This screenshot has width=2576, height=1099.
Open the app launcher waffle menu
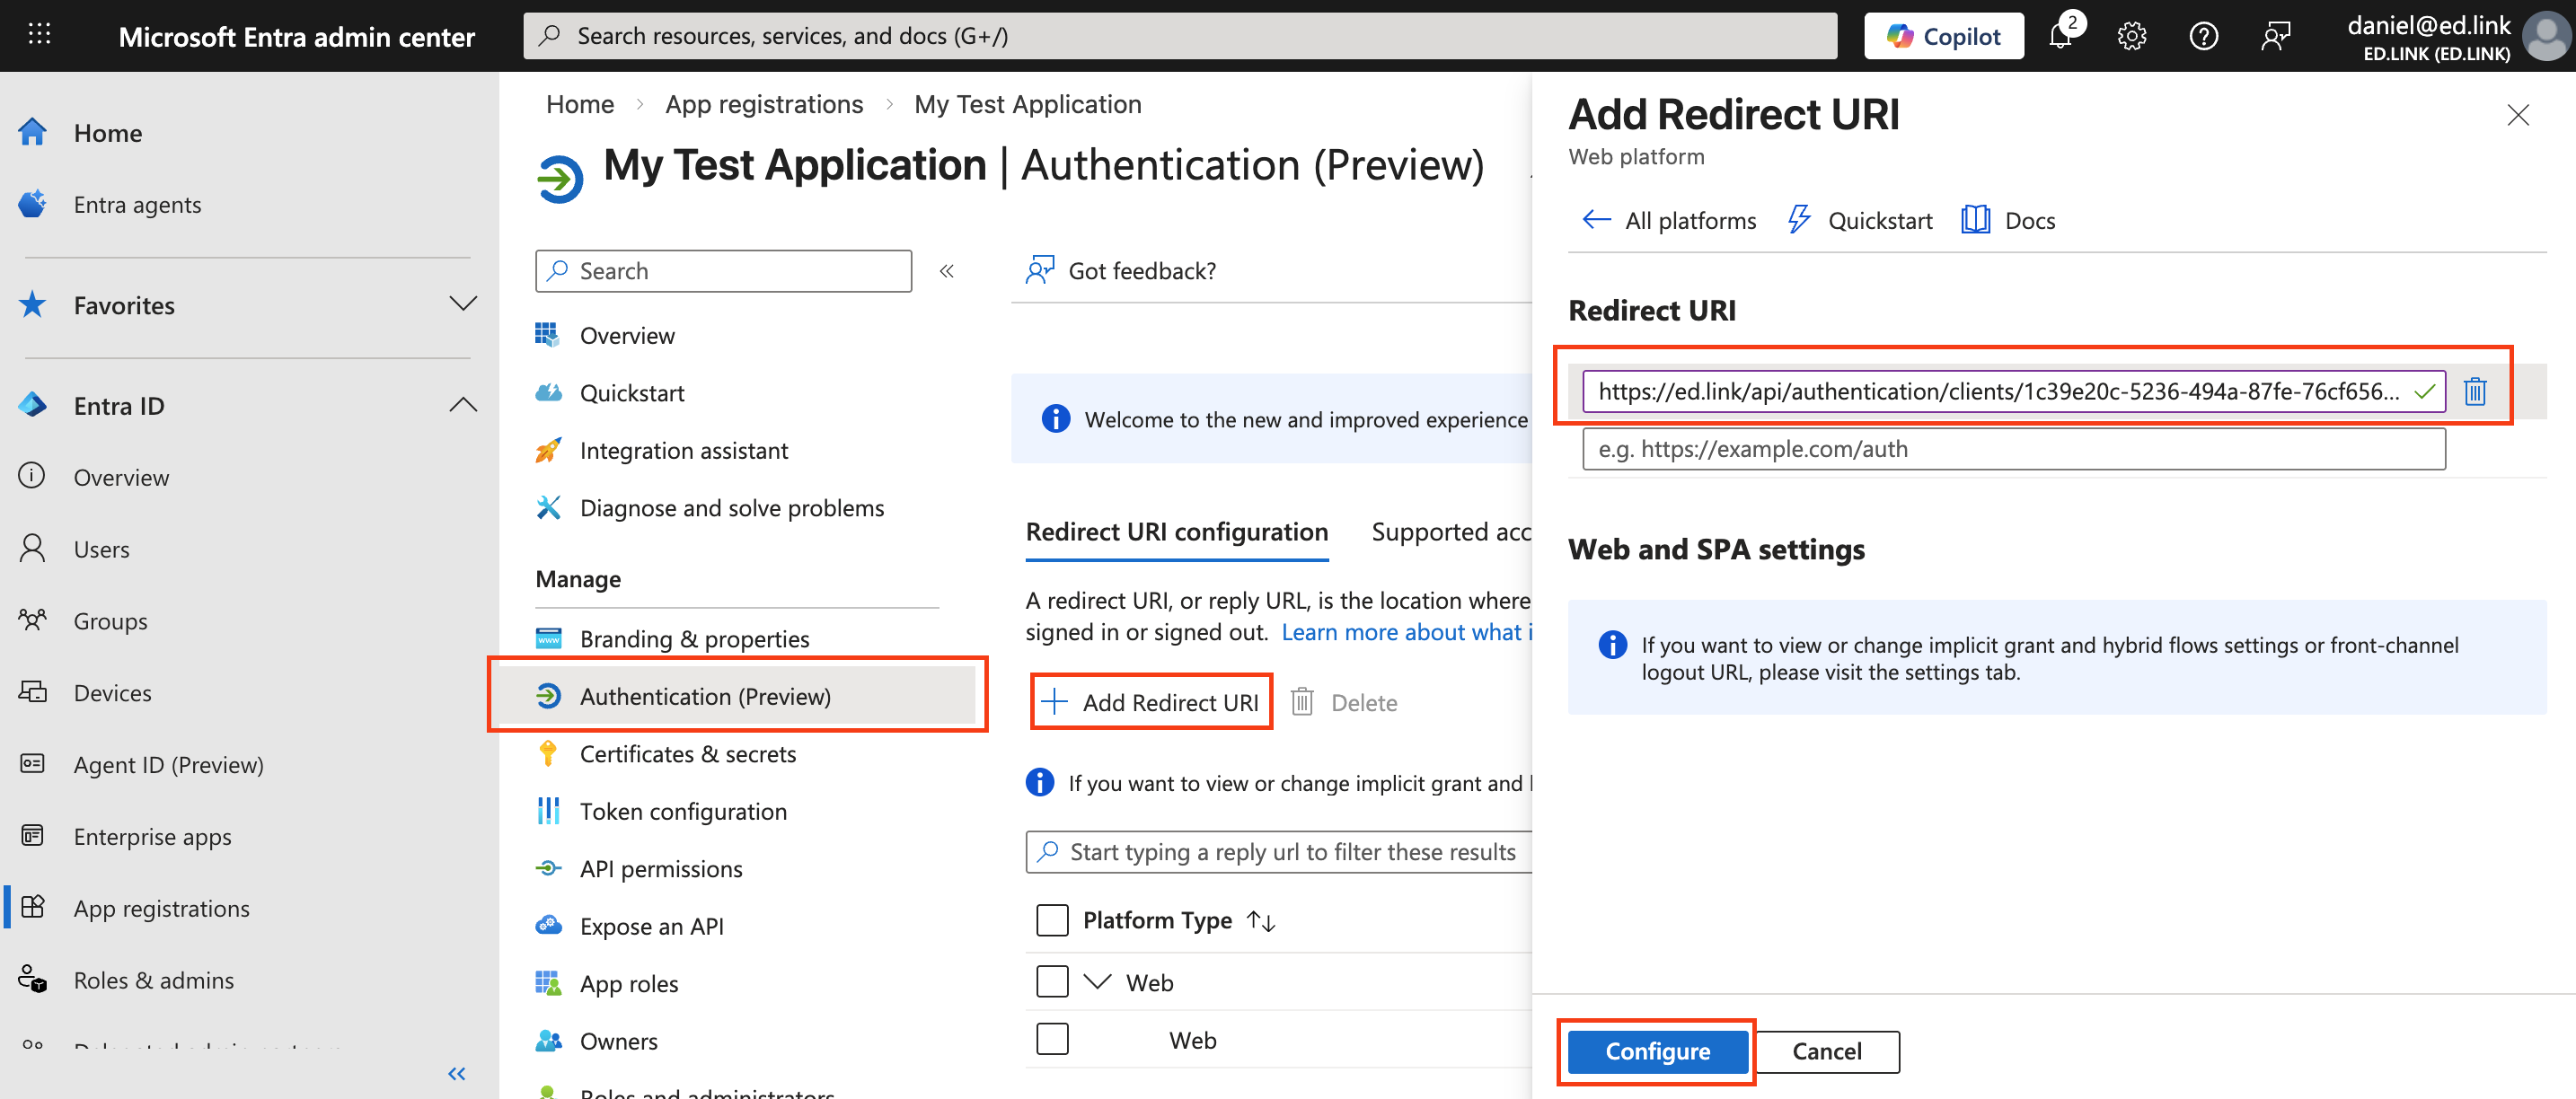39,34
